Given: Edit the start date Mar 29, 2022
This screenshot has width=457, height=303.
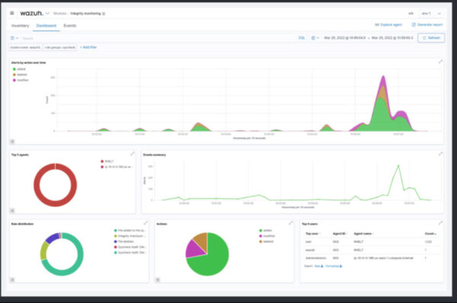Looking at the screenshot, I should tap(345, 38).
